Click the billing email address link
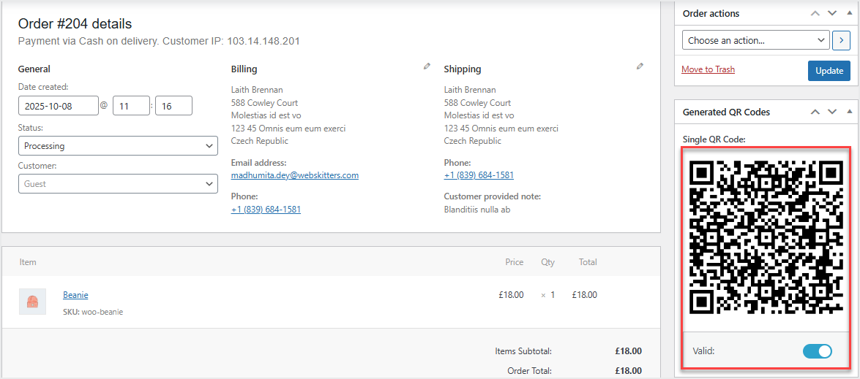The image size is (860, 379). (x=295, y=175)
